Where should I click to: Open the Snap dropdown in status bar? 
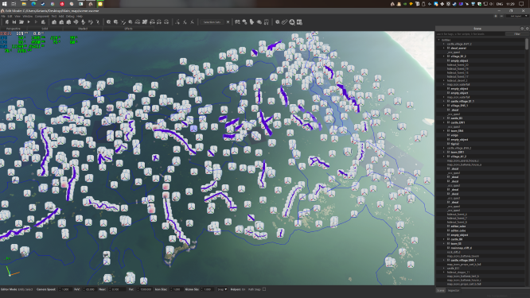click(x=222, y=289)
